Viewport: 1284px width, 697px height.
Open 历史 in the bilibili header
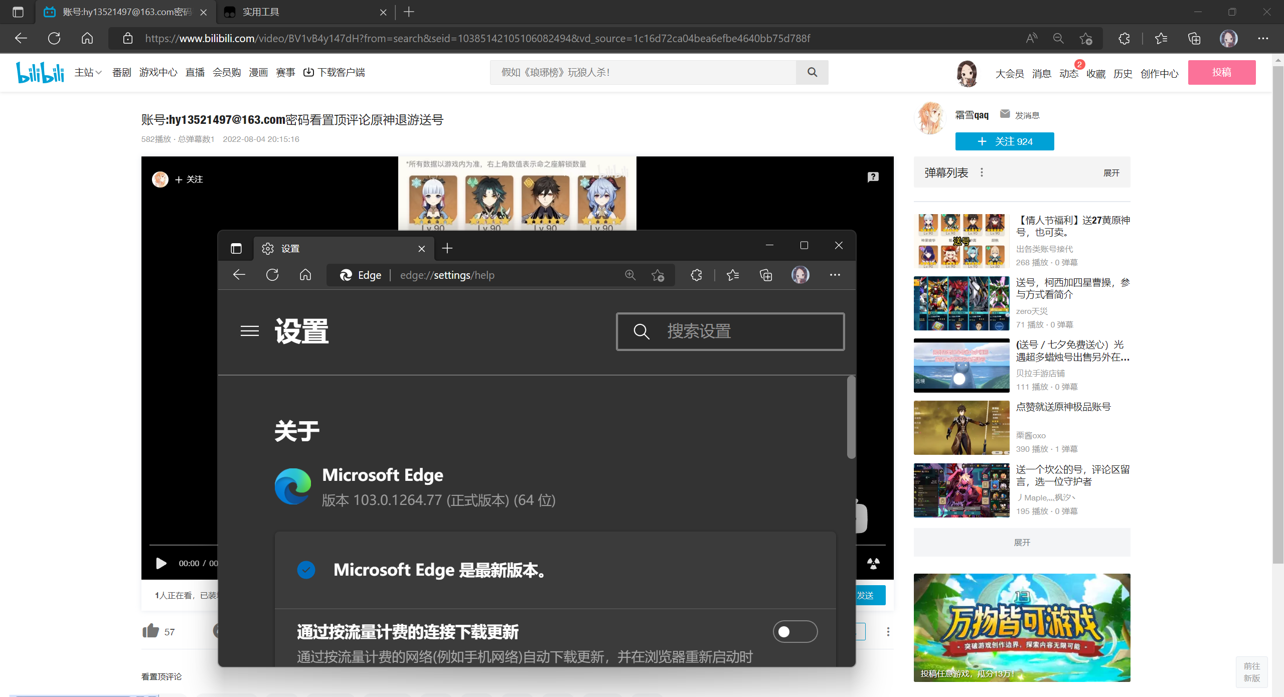pos(1122,74)
